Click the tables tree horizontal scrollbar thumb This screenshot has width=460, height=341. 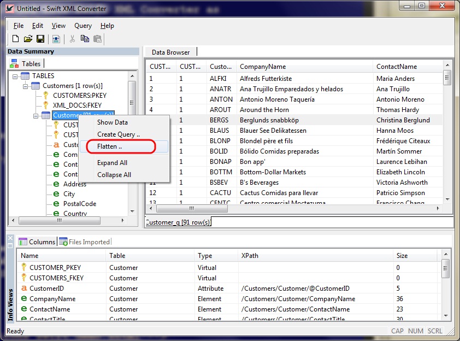pyautogui.click(x=60, y=220)
